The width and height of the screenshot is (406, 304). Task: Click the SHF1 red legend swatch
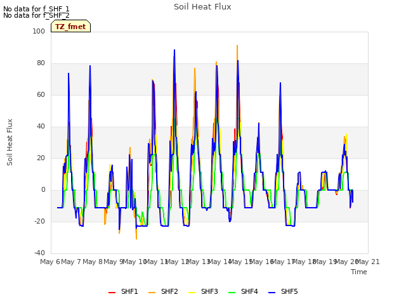point(112,293)
